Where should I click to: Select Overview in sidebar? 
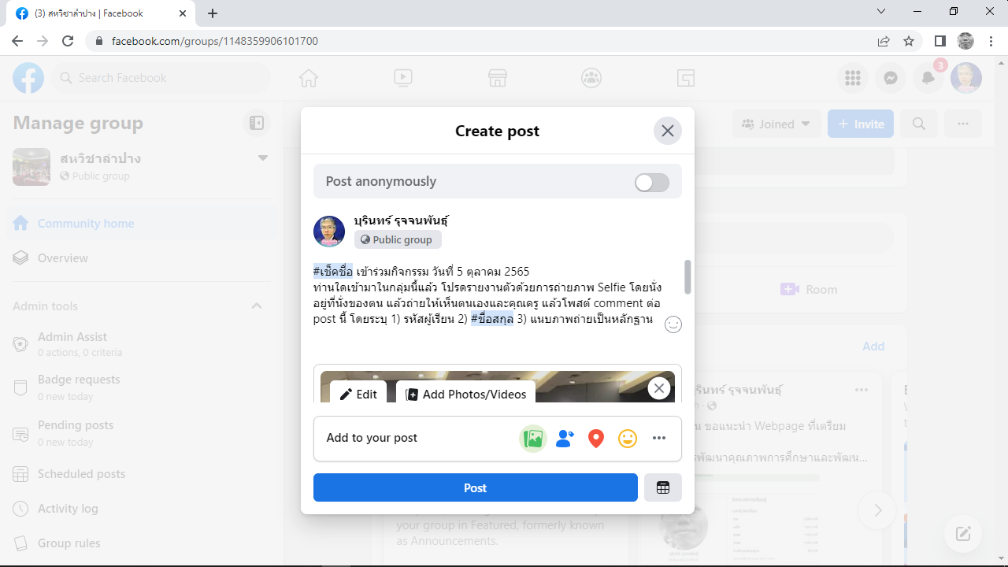coord(142,258)
